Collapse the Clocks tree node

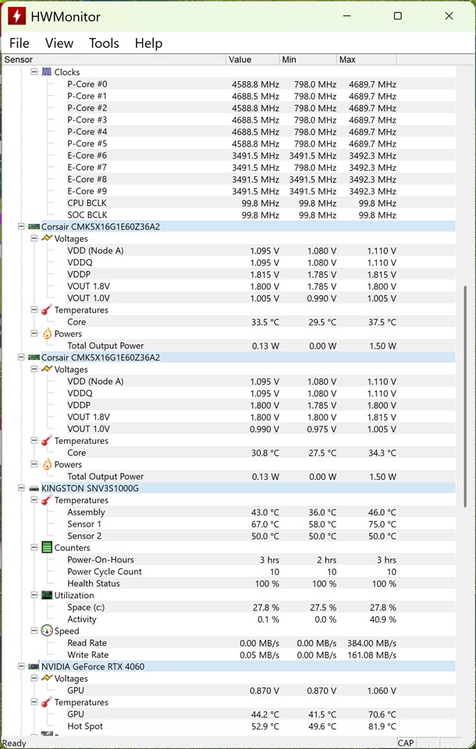point(34,73)
